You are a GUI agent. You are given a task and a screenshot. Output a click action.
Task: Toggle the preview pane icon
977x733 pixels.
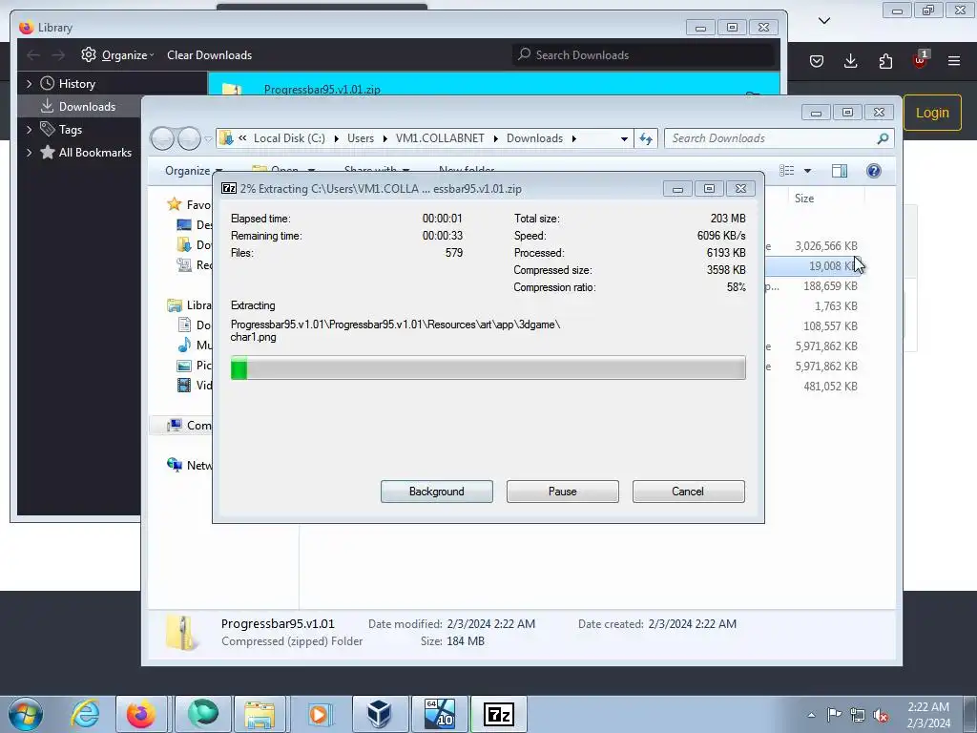[840, 171]
